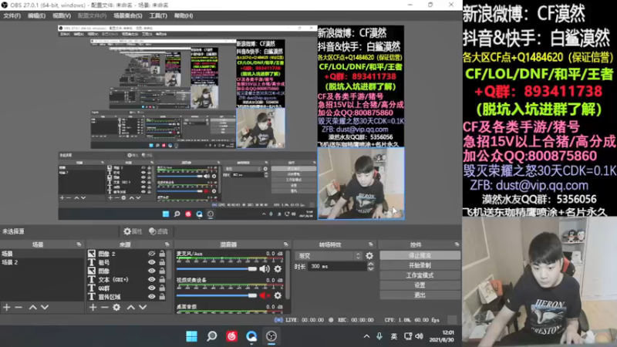Click the 滤镜 button above the docks
Screen dimensions: 617x347
tap(159, 231)
